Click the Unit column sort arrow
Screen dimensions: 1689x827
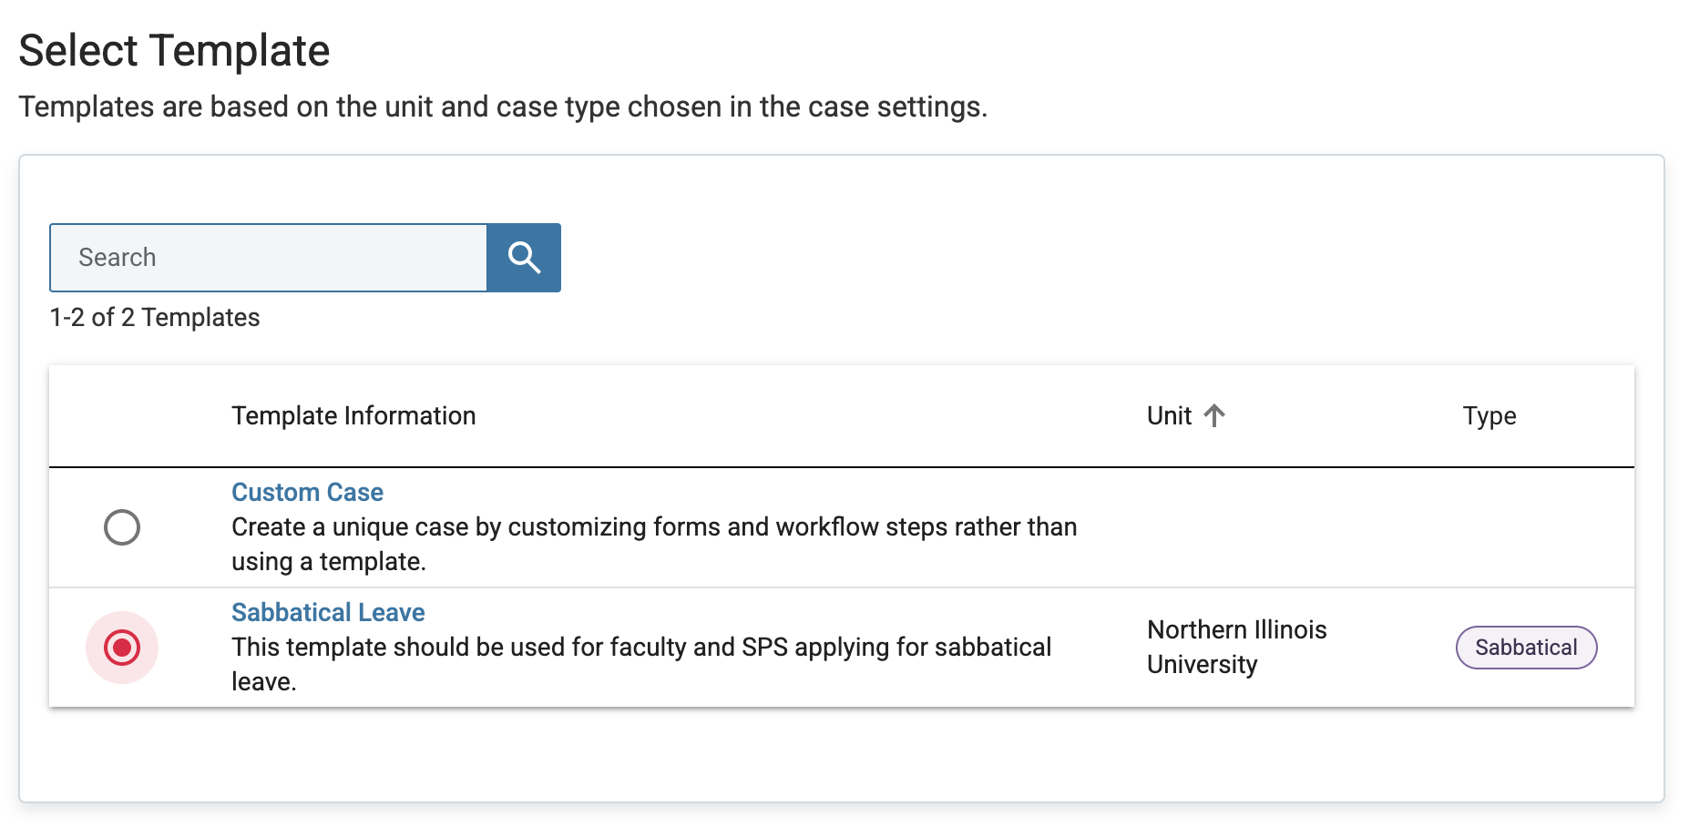point(1214,416)
